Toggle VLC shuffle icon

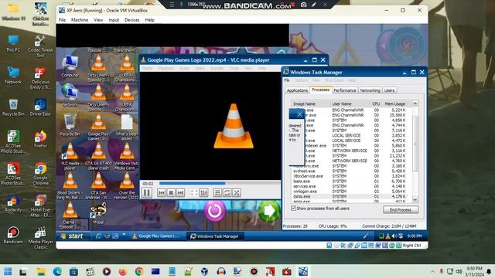tap(237, 193)
